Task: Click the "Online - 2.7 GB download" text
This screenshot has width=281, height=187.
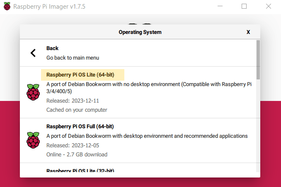Action: [77, 155]
